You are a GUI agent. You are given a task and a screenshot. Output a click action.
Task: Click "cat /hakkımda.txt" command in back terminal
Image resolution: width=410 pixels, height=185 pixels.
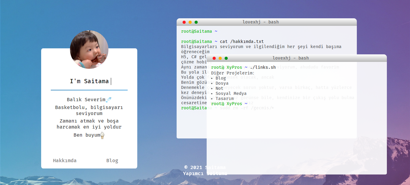tap(242, 41)
